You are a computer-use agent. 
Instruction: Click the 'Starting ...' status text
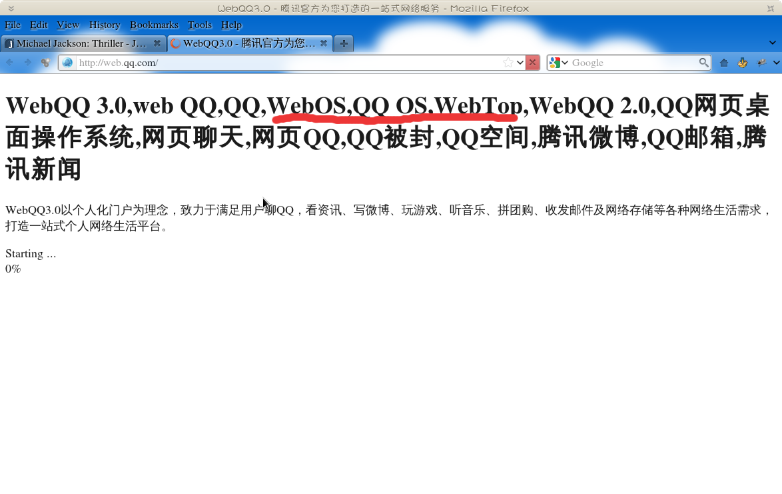click(31, 253)
